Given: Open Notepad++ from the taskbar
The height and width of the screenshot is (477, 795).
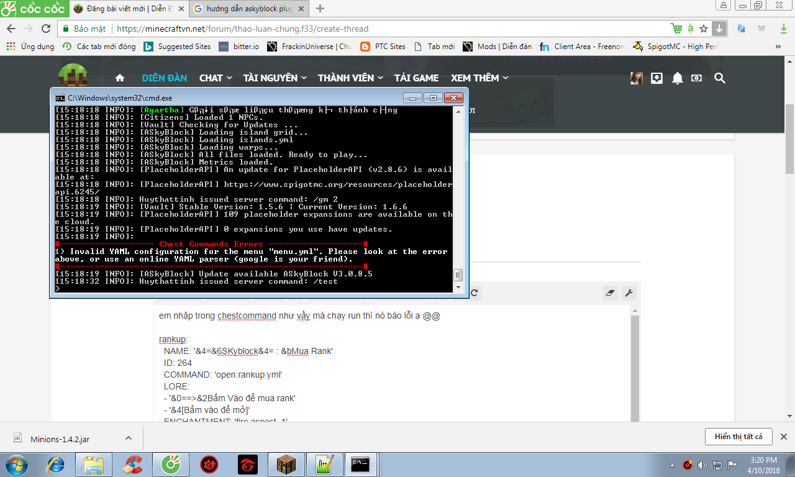Looking at the screenshot, I should [325, 465].
